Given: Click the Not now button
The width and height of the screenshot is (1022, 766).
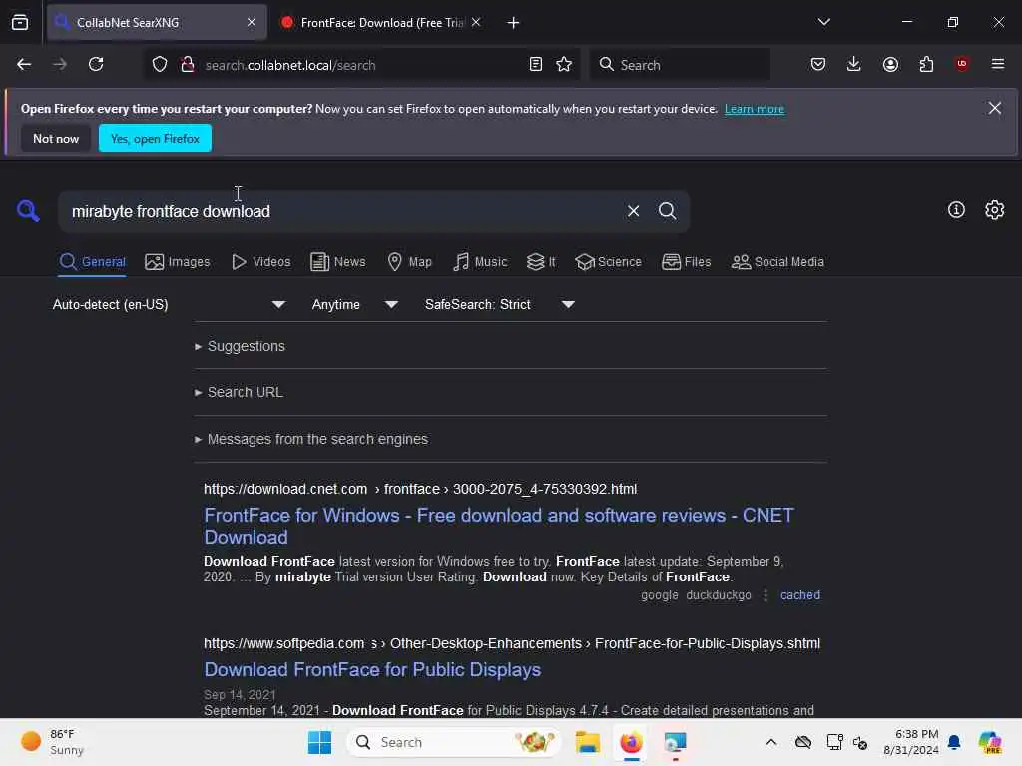Looking at the screenshot, I should [56, 138].
